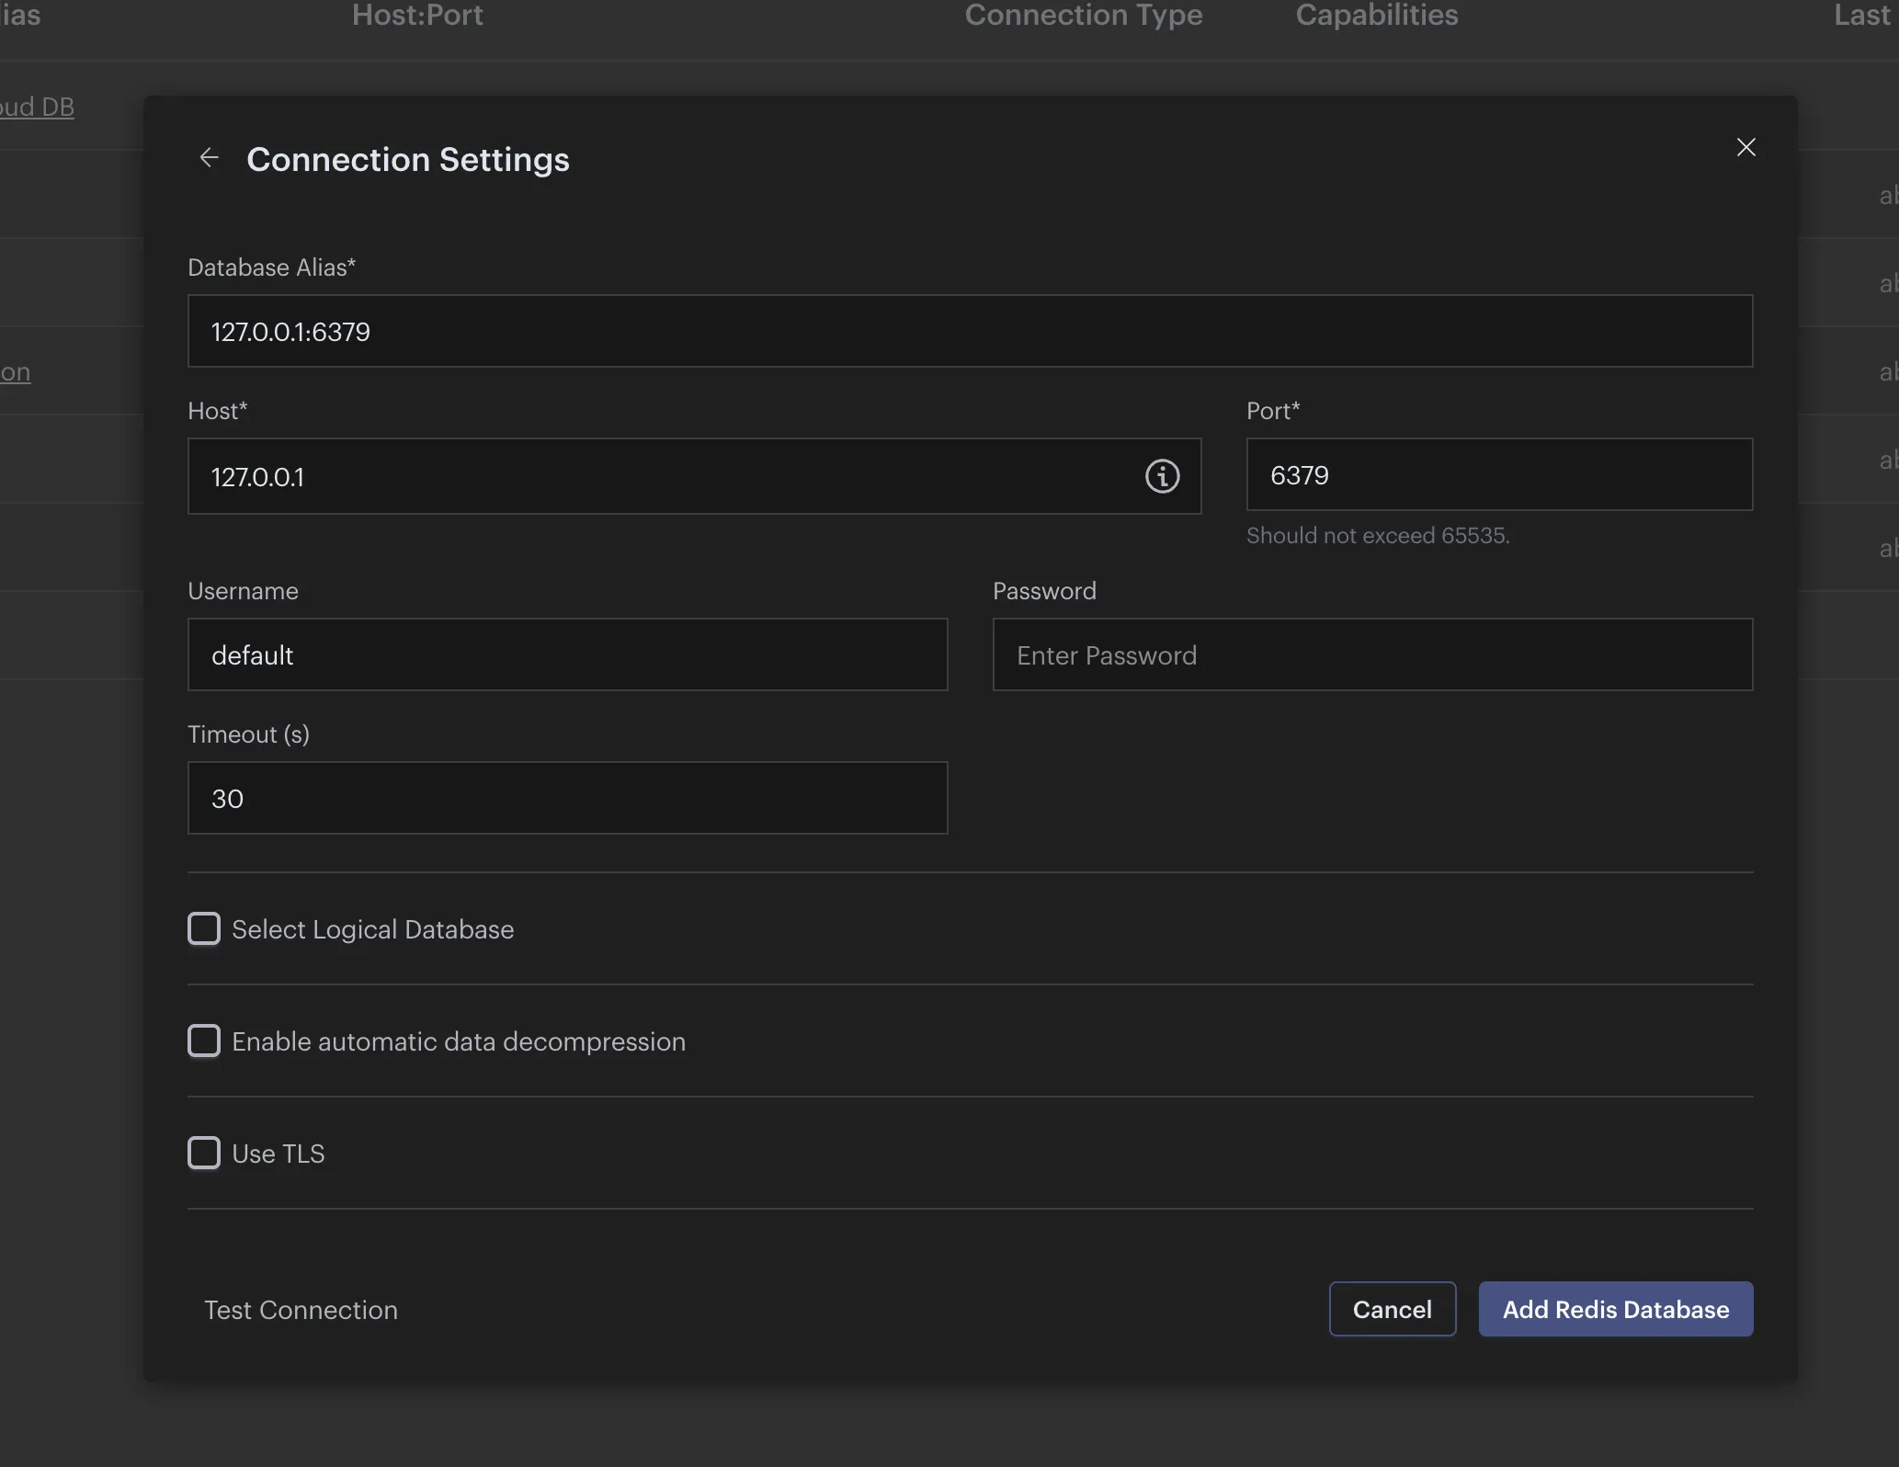Close the Connection Settings dialog
The image size is (1899, 1467).
(1745, 147)
